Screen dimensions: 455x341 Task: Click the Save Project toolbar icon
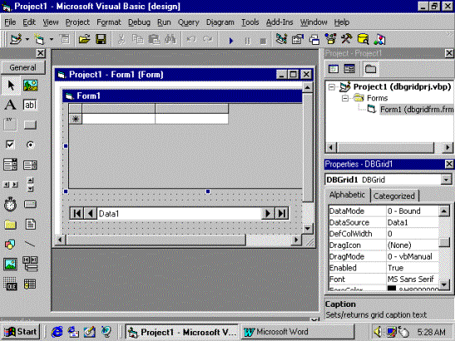pyautogui.click(x=101, y=39)
